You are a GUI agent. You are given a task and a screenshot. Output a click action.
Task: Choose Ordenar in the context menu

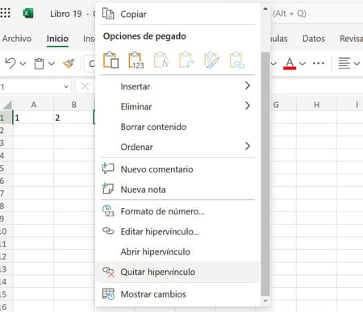[x=177, y=147]
